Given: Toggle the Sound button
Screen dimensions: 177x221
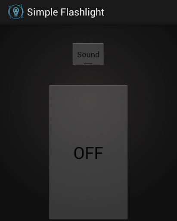Looking at the screenshot, I should 88,54.
